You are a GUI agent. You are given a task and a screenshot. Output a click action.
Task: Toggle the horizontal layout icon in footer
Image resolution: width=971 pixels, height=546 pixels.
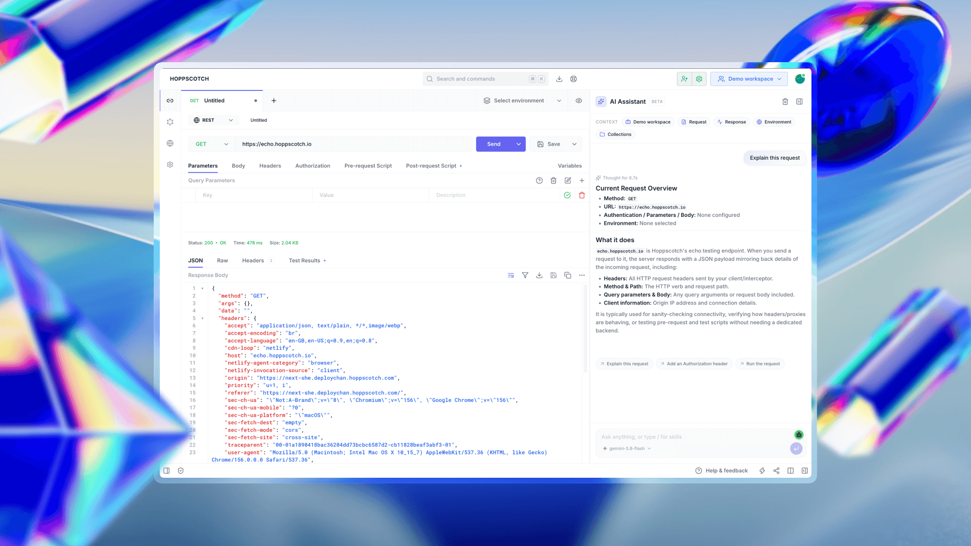(x=790, y=471)
